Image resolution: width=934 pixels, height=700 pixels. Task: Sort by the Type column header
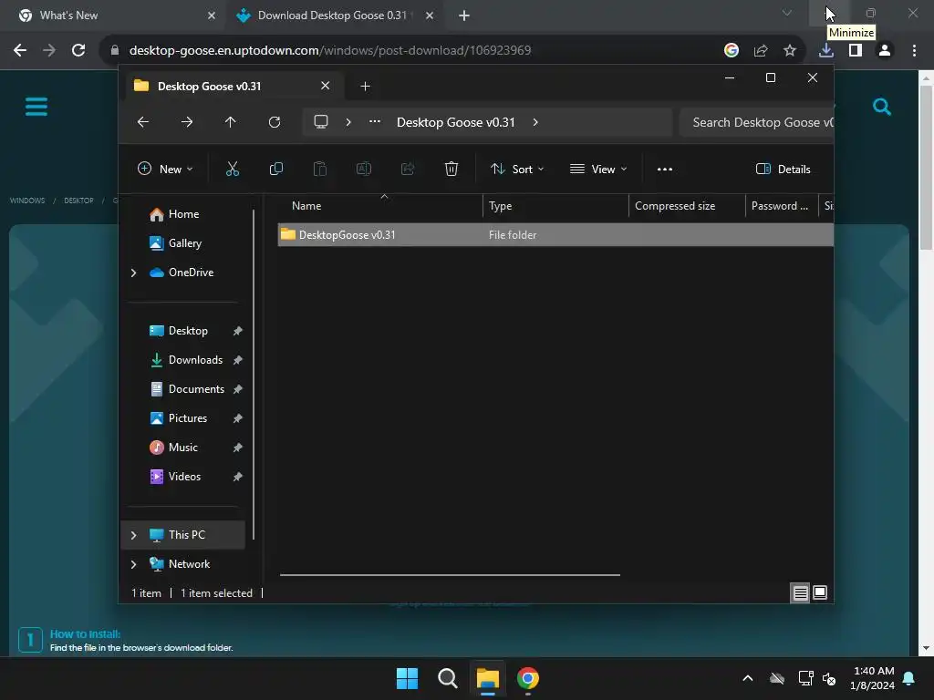click(555, 206)
